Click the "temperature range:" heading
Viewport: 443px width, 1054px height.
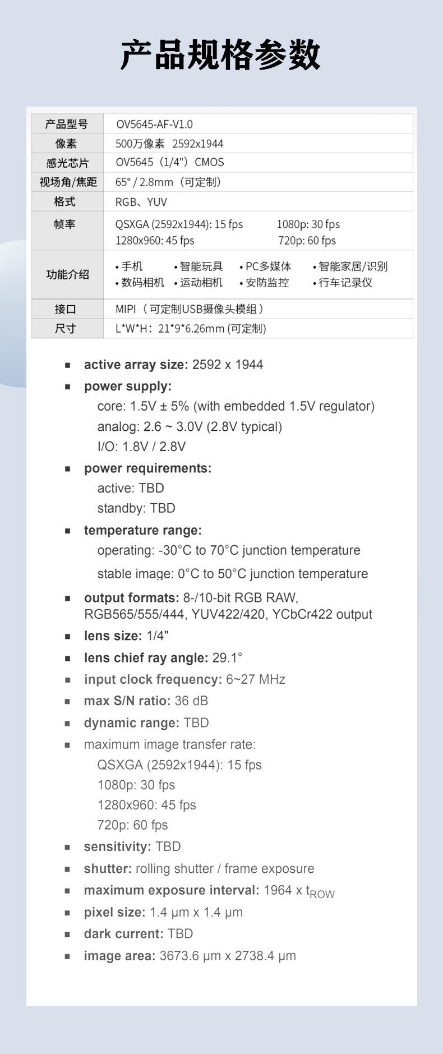click(142, 530)
